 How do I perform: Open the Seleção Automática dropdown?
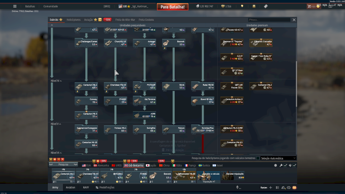pos(278,158)
